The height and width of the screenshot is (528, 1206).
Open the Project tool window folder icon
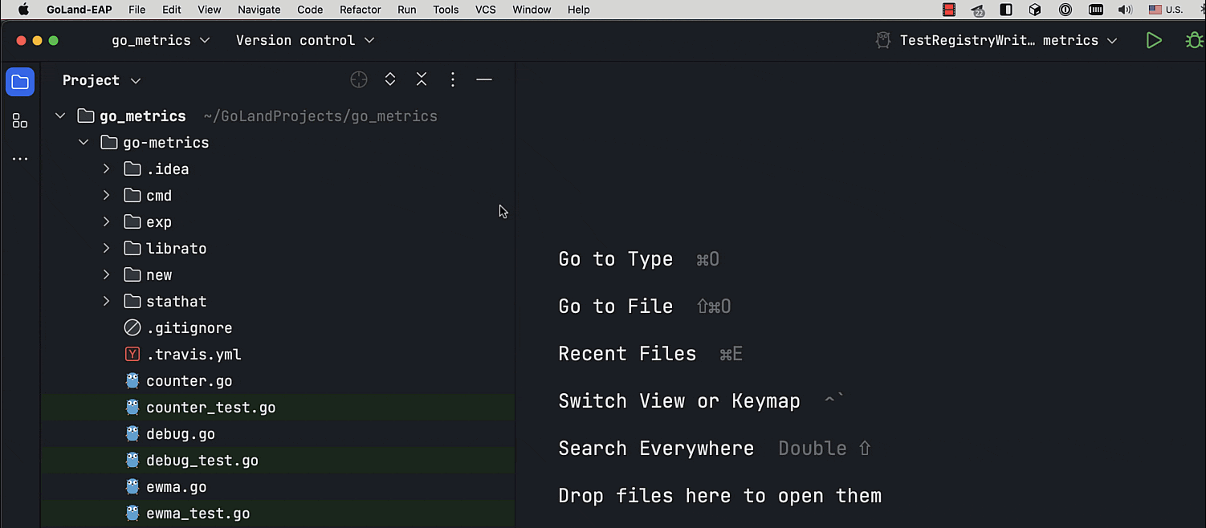[20, 82]
